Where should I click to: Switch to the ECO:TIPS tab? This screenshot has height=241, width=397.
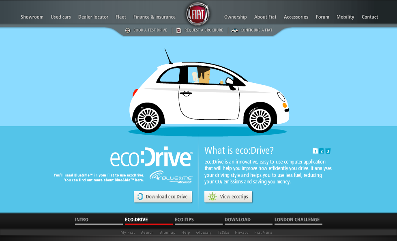pyautogui.click(x=199, y=220)
